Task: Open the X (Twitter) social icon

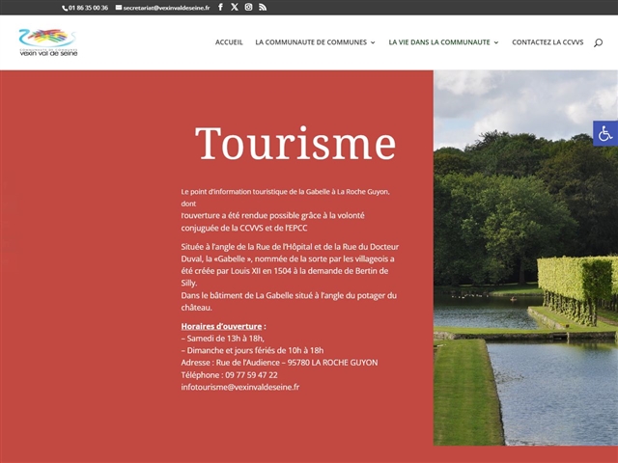Action: pos(235,7)
